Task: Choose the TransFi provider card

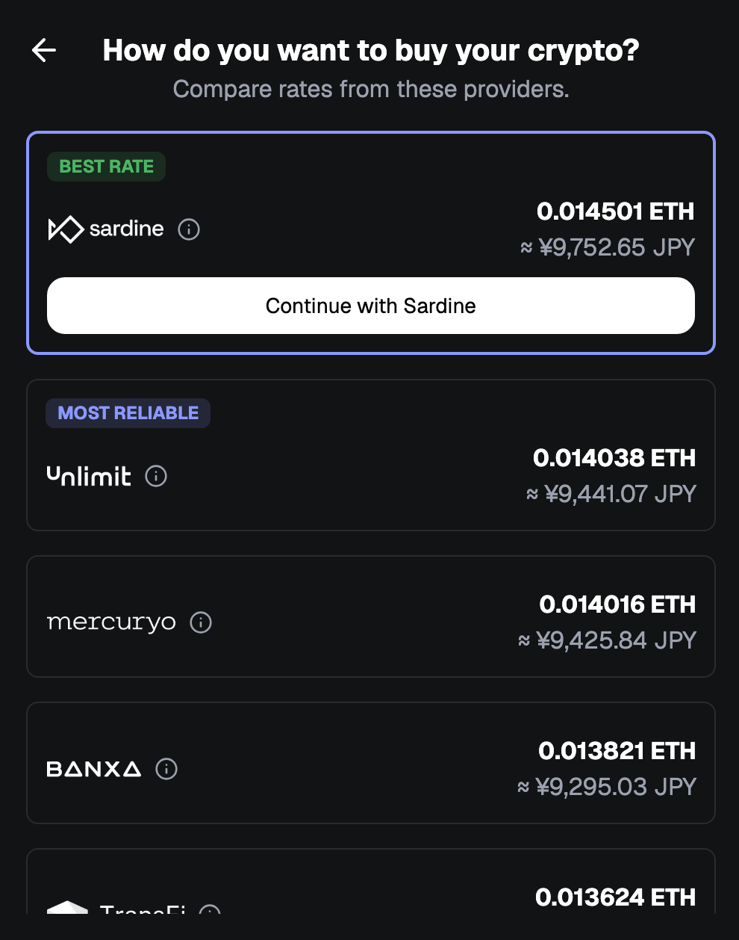Action: point(371,882)
